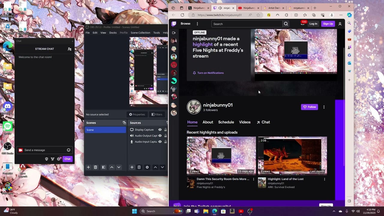Image resolution: width=384 pixels, height=216 pixels.
Task: Refresh the Twitch page in browser
Action: pos(182,15)
